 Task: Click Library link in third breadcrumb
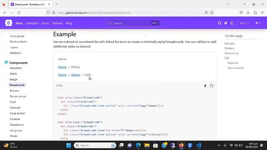tap(75, 75)
